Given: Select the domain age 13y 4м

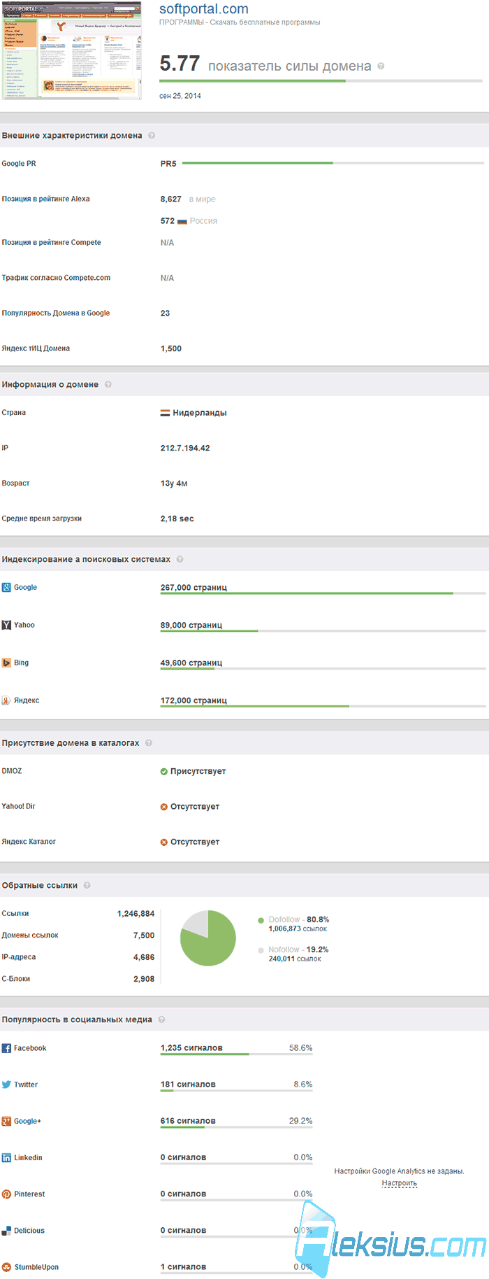Looking at the screenshot, I should click(174, 483).
